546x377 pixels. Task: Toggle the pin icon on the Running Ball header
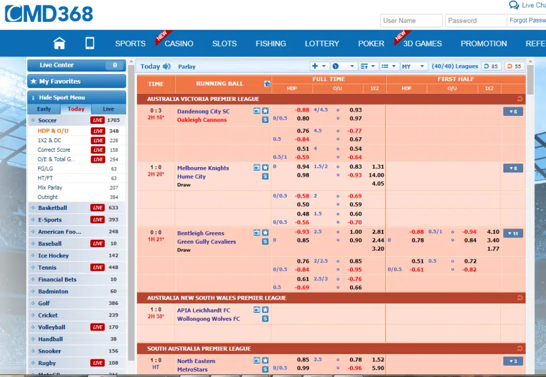[x=267, y=83]
